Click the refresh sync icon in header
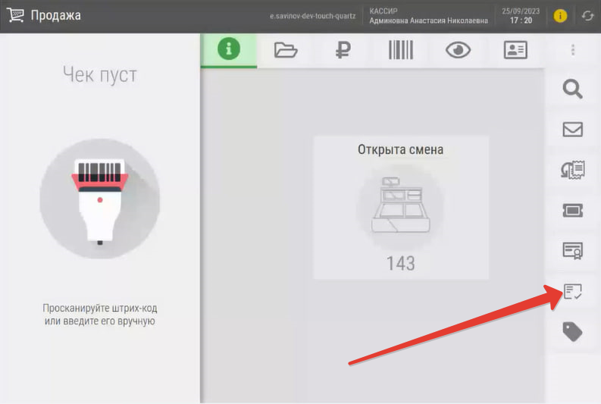The width and height of the screenshot is (601, 404). pos(587,16)
